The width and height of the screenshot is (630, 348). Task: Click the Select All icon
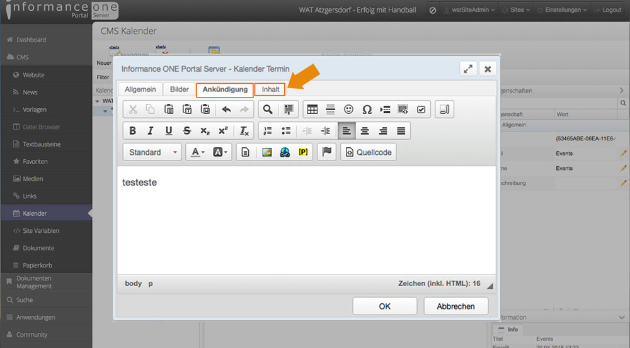coord(289,109)
